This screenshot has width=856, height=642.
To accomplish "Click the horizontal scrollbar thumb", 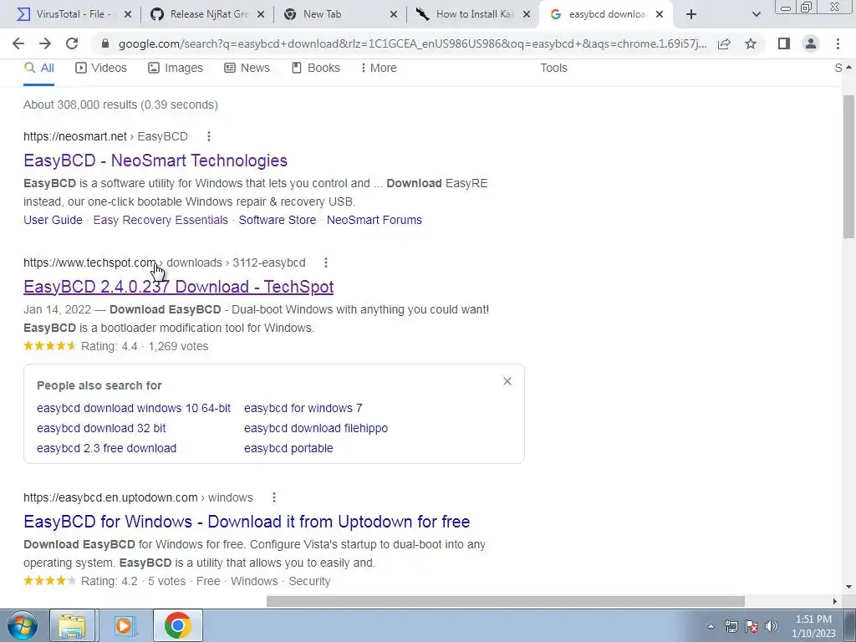I will click(506, 601).
